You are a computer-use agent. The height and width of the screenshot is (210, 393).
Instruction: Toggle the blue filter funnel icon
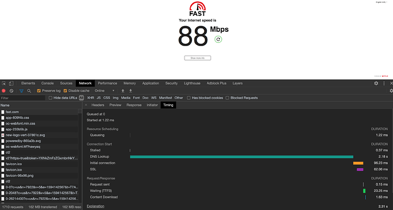21,91
